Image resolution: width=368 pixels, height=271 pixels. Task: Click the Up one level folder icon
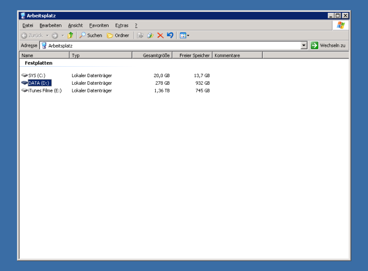70,35
